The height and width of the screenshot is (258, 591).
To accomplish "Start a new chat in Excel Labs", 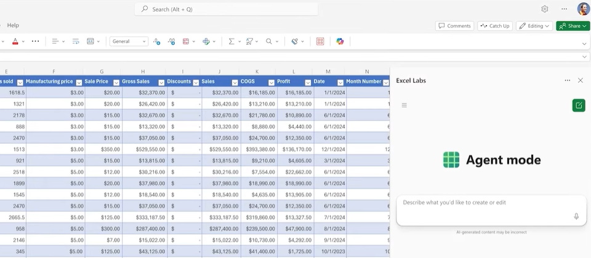I will [578, 105].
